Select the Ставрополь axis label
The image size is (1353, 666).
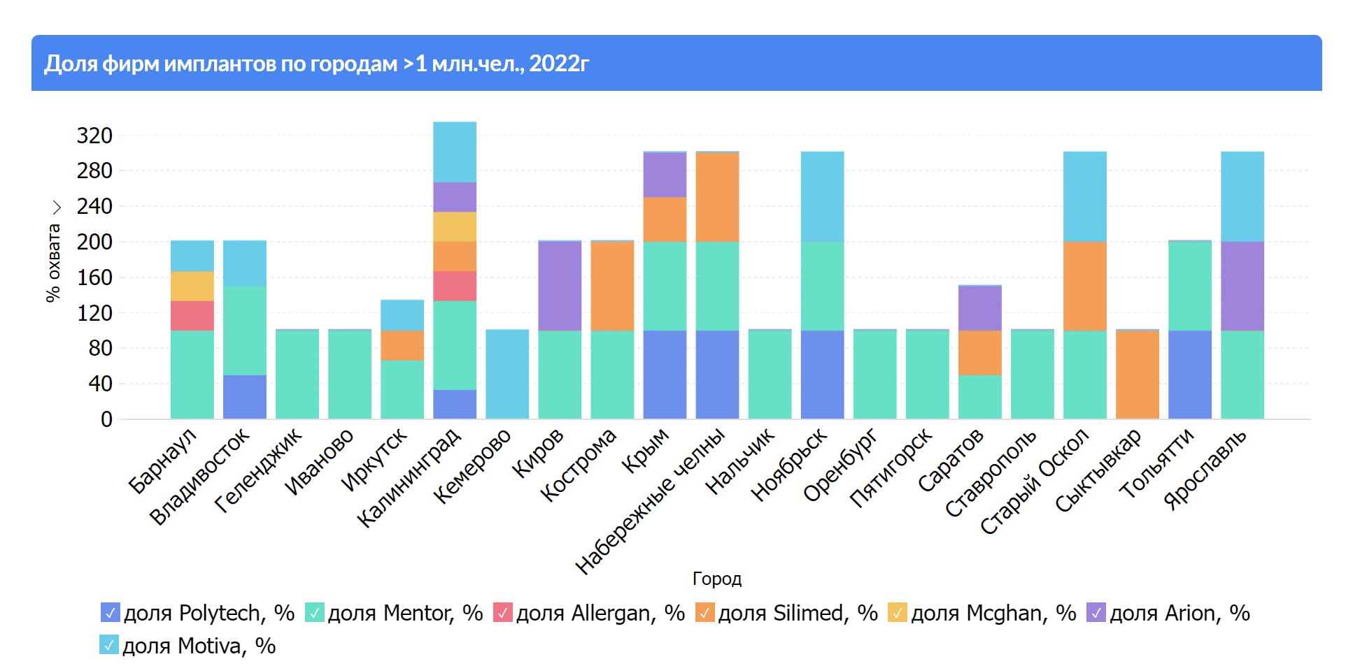click(x=991, y=473)
